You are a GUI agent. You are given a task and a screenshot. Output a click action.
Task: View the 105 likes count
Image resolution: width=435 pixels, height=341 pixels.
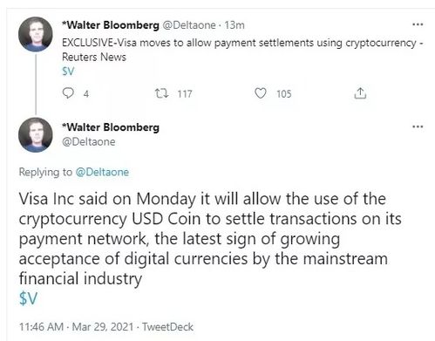[x=284, y=94]
